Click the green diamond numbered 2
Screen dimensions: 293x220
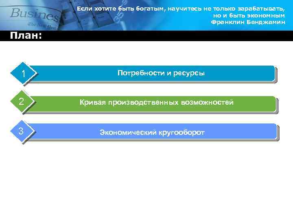[22, 101]
